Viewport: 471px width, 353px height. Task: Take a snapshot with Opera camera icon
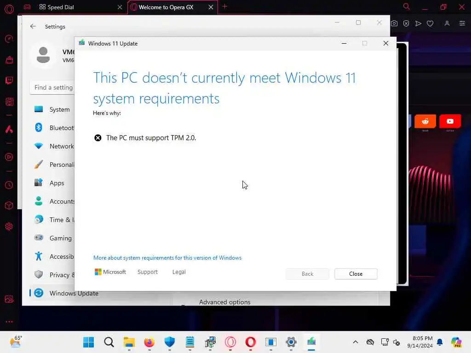coord(394,23)
